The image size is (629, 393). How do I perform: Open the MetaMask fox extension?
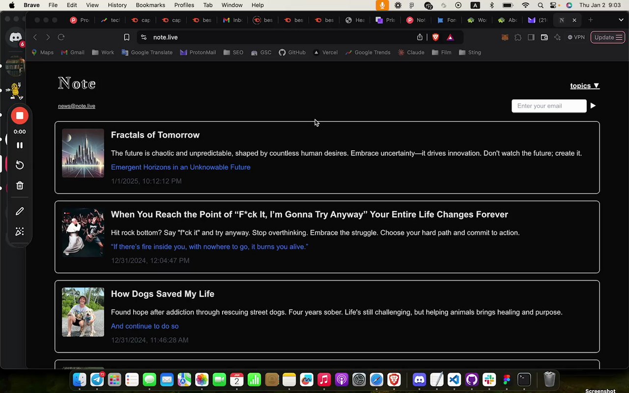505,37
